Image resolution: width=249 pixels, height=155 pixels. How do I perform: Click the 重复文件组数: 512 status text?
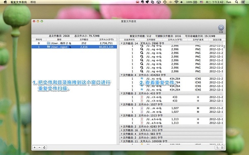click(x=140, y=36)
